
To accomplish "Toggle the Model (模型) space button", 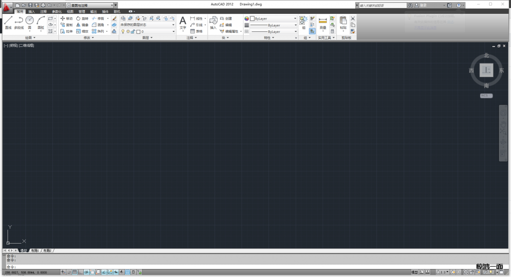I will [415, 273].
